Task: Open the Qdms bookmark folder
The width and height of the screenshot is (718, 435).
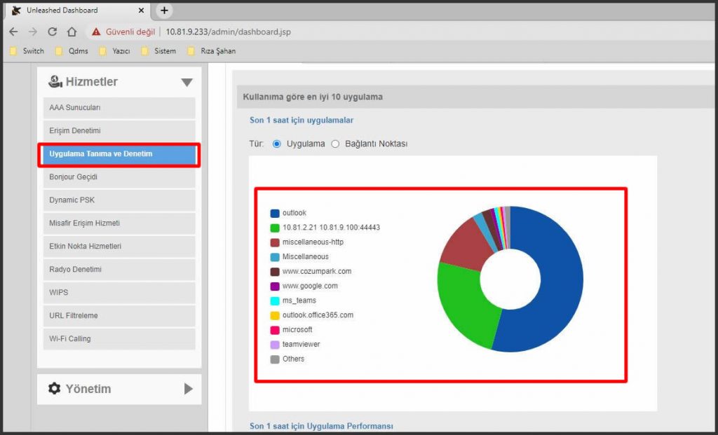Action: (x=72, y=50)
